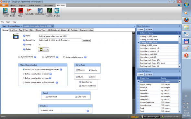Click help icon next to Description
The width and height of the screenshot is (191, 119).
coord(24,40)
